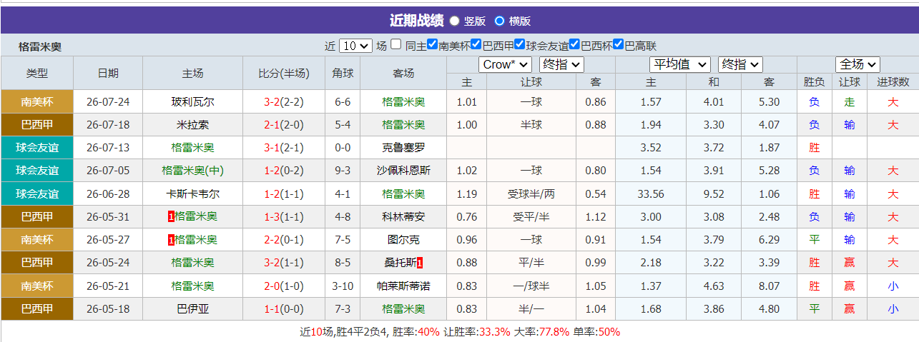Click team name 米拉索
919x342 pixels.
click(x=192, y=125)
